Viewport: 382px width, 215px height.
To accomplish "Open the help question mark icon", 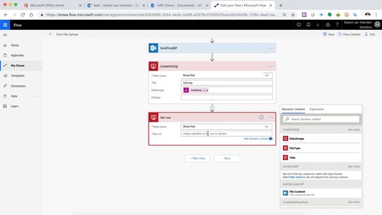I will (x=337, y=24).
